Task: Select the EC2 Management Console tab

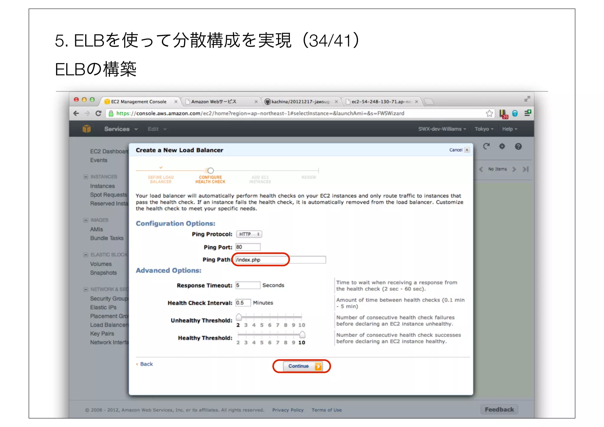Action: [x=140, y=102]
